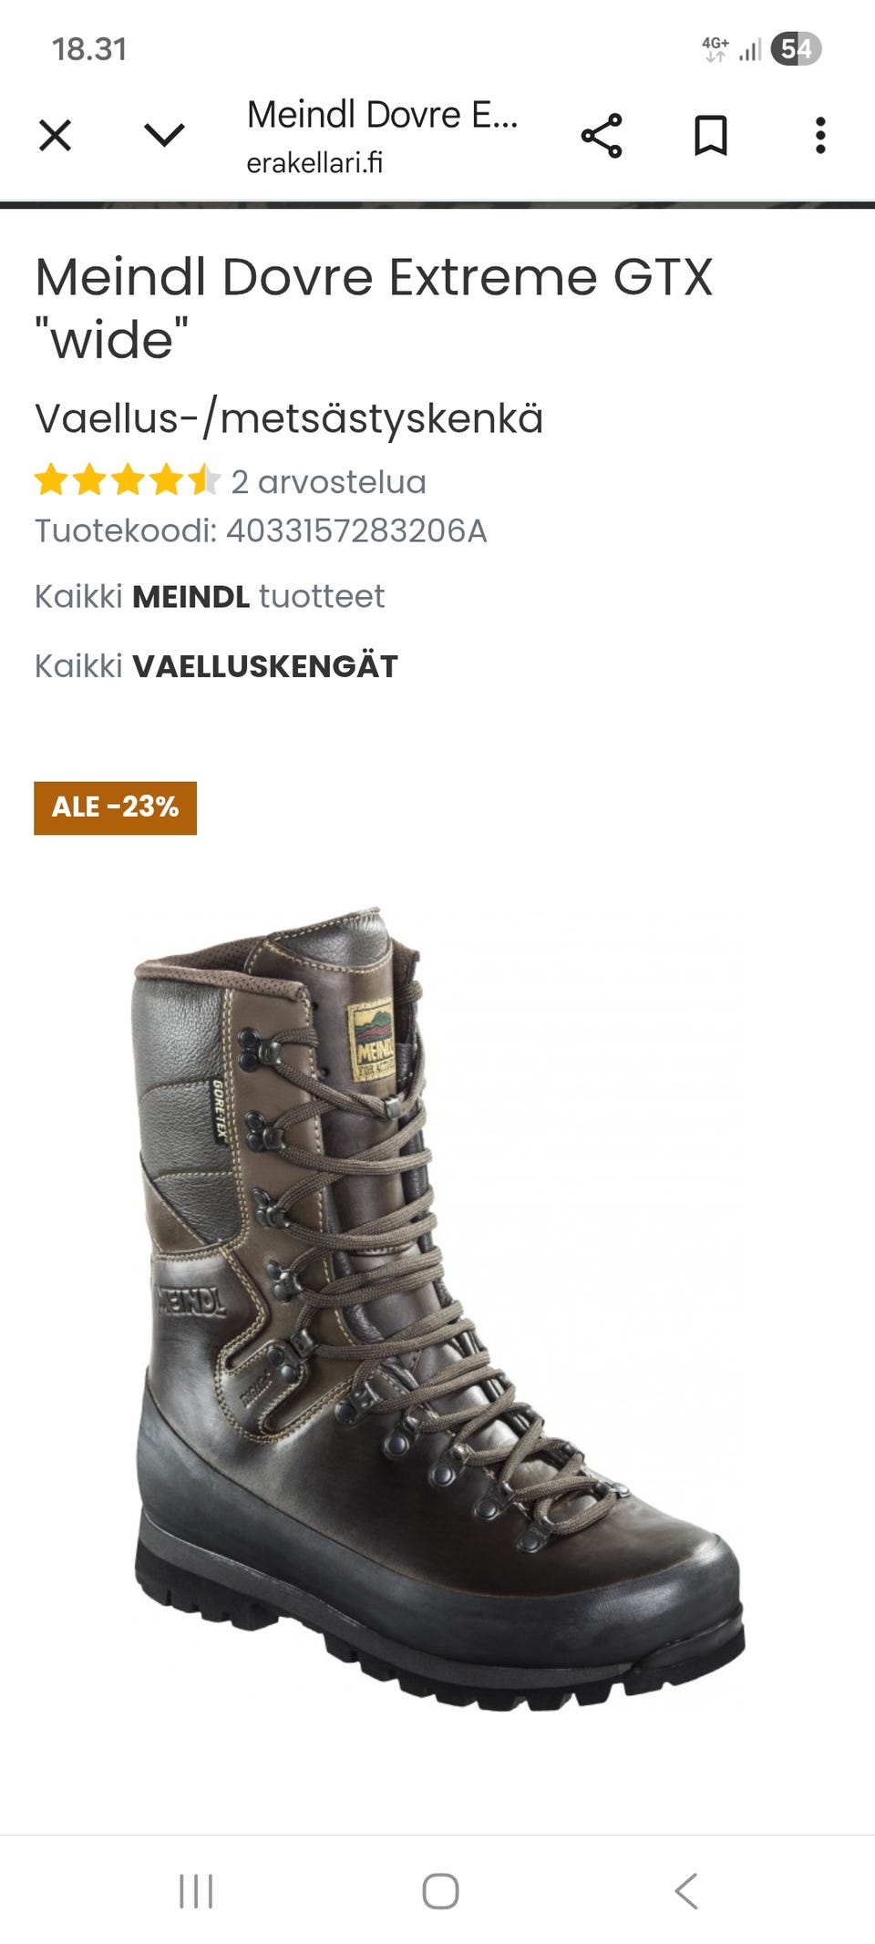875x1944 pixels.
Task: Tap the Meindl boot product image
Action: coord(437,1308)
